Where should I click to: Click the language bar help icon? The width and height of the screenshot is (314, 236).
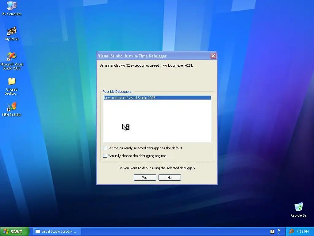(272, 232)
